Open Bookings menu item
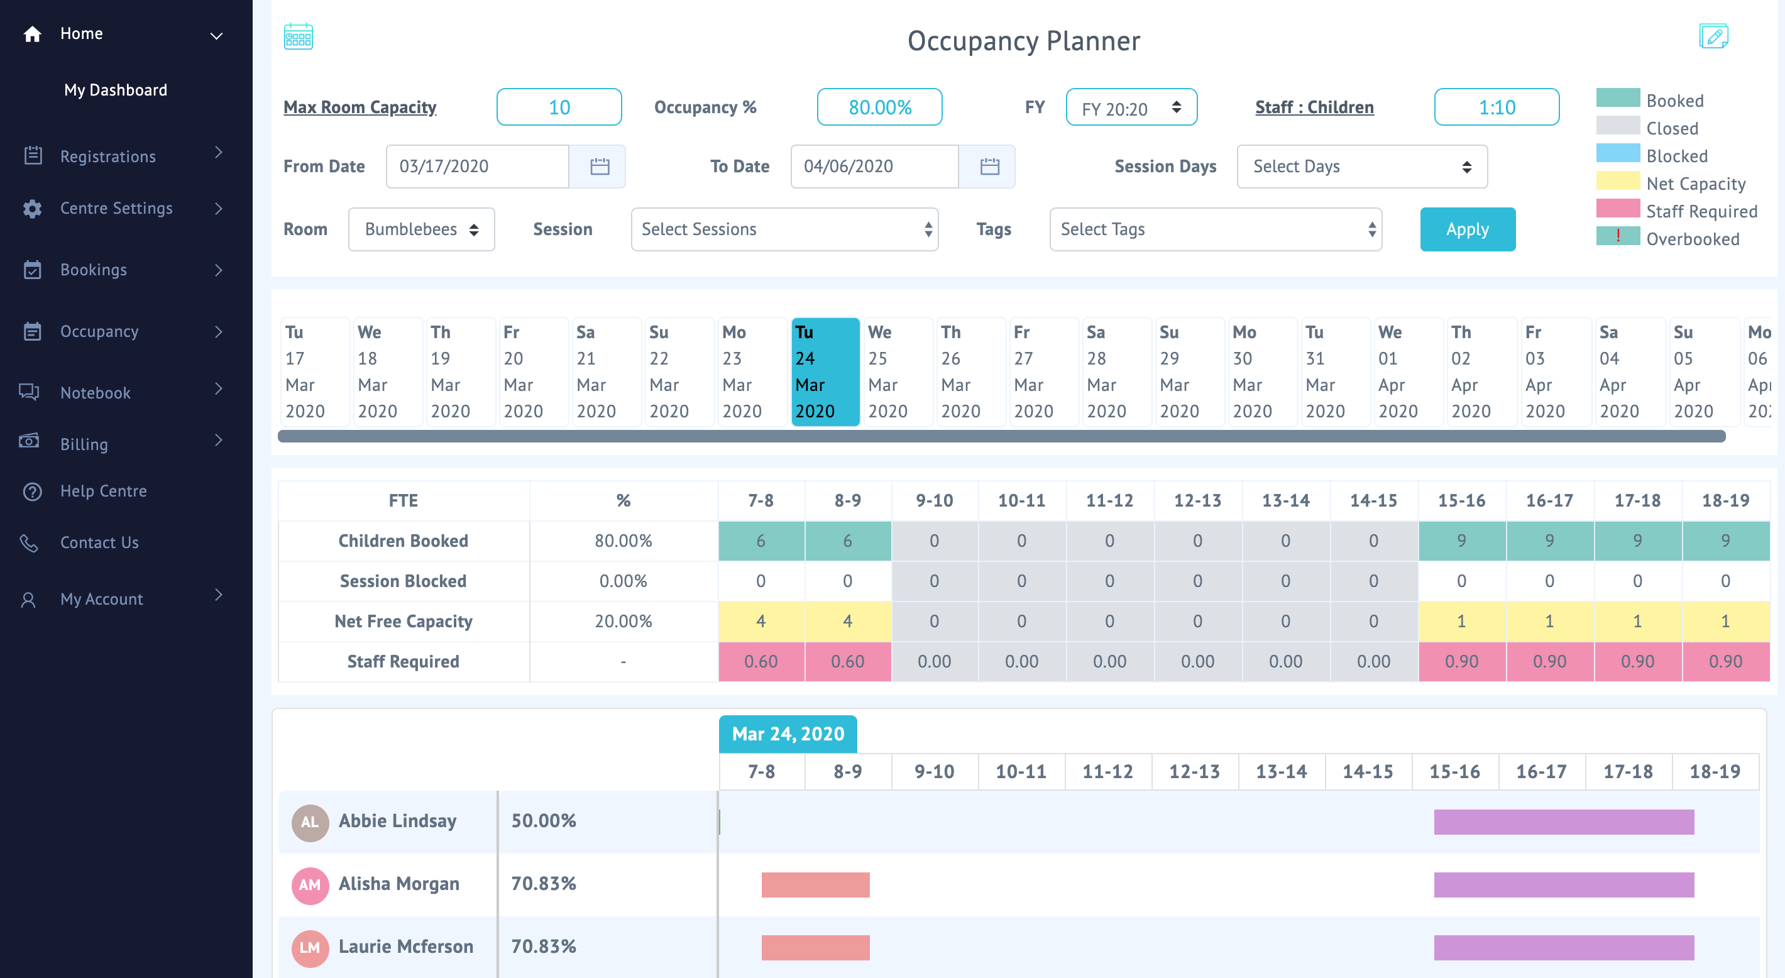Image resolution: width=1785 pixels, height=978 pixels. coord(94,270)
